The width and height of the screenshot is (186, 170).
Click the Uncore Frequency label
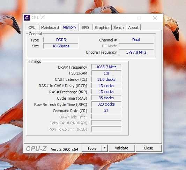coord(101,52)
